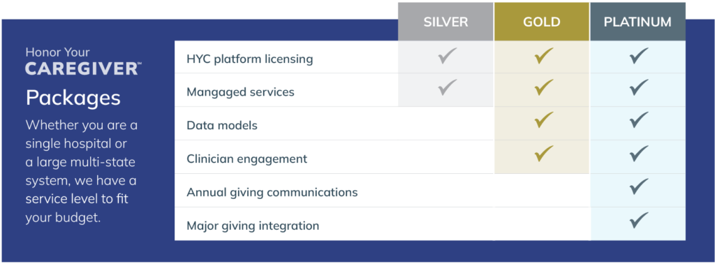Click the Annual giving communications label
Screen dimensions: 715x264
272,193
